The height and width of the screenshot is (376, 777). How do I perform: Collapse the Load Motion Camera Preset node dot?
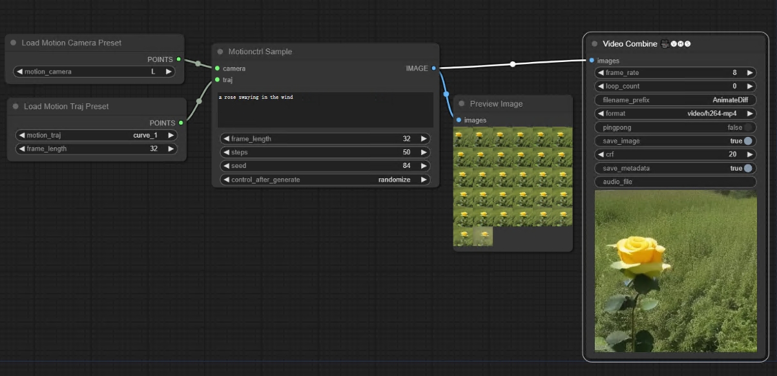14,43
